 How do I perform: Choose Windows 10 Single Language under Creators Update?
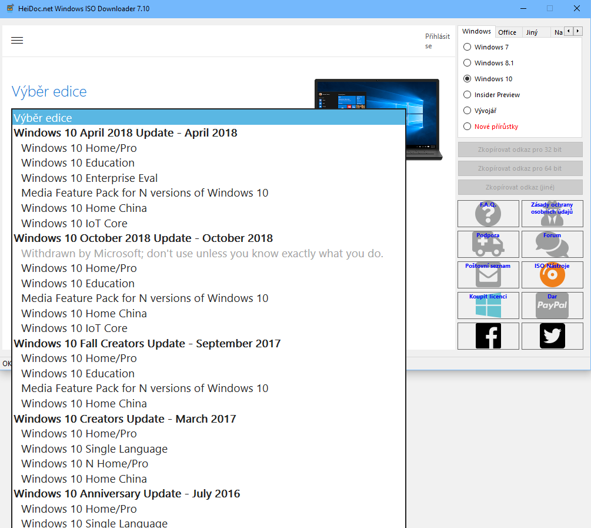[209, 449]
